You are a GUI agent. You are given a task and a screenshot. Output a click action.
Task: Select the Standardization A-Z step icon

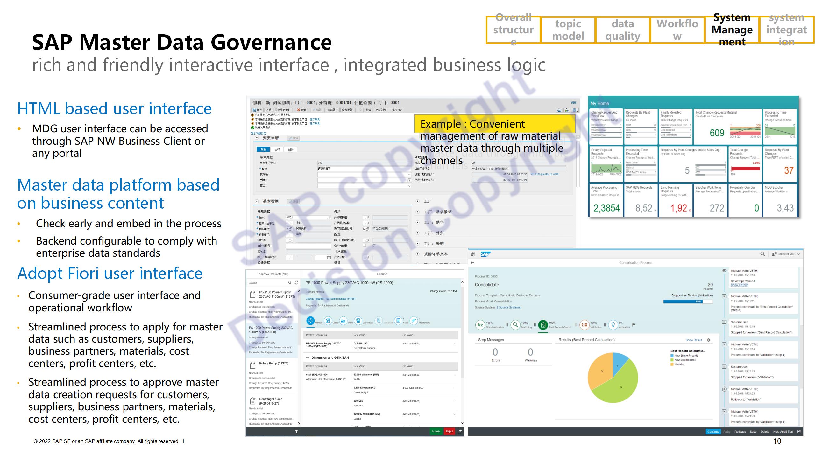(x=480, y=325)
